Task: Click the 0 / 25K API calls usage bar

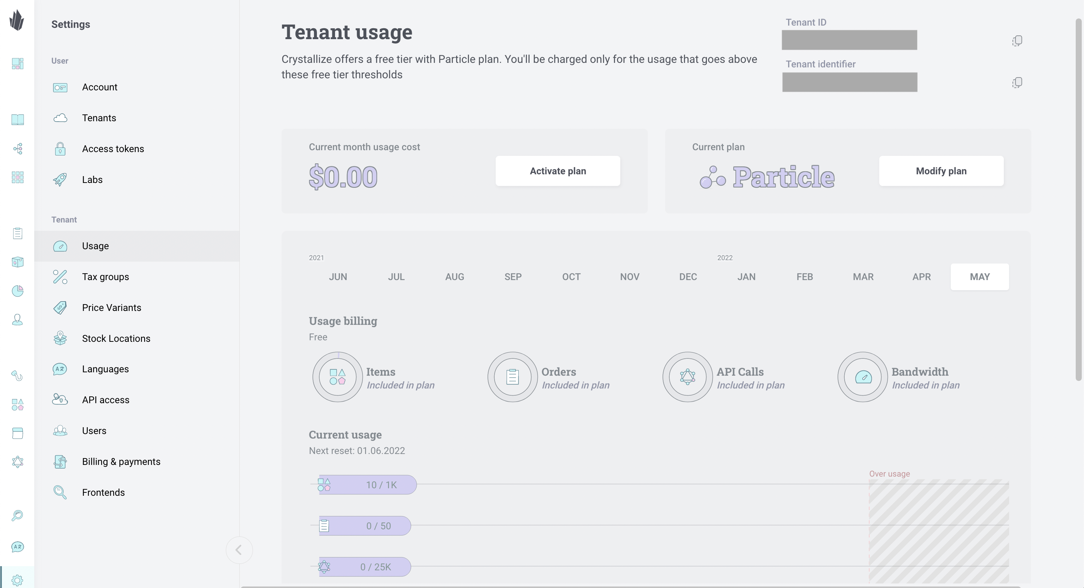Action: tap(364, 567)
